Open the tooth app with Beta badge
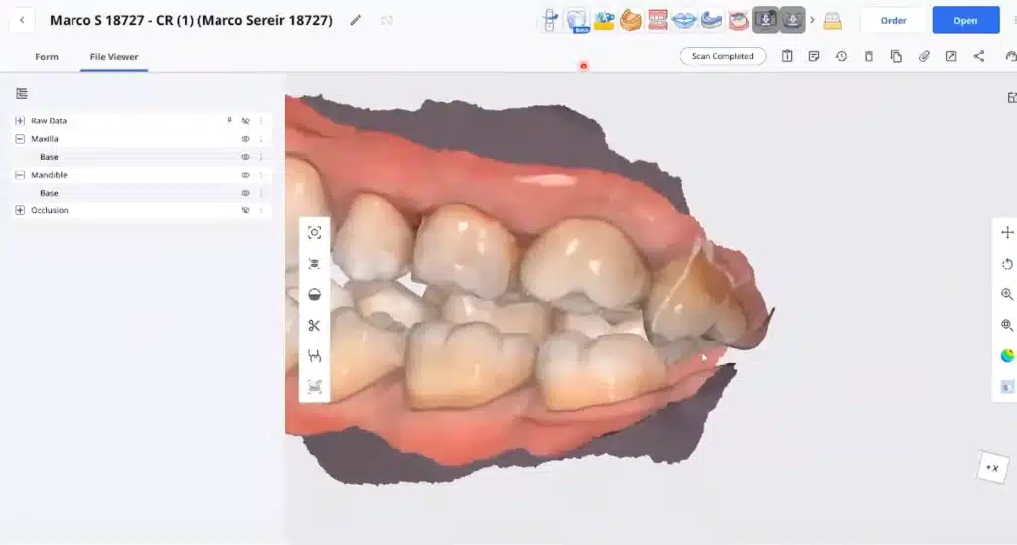 577,20
